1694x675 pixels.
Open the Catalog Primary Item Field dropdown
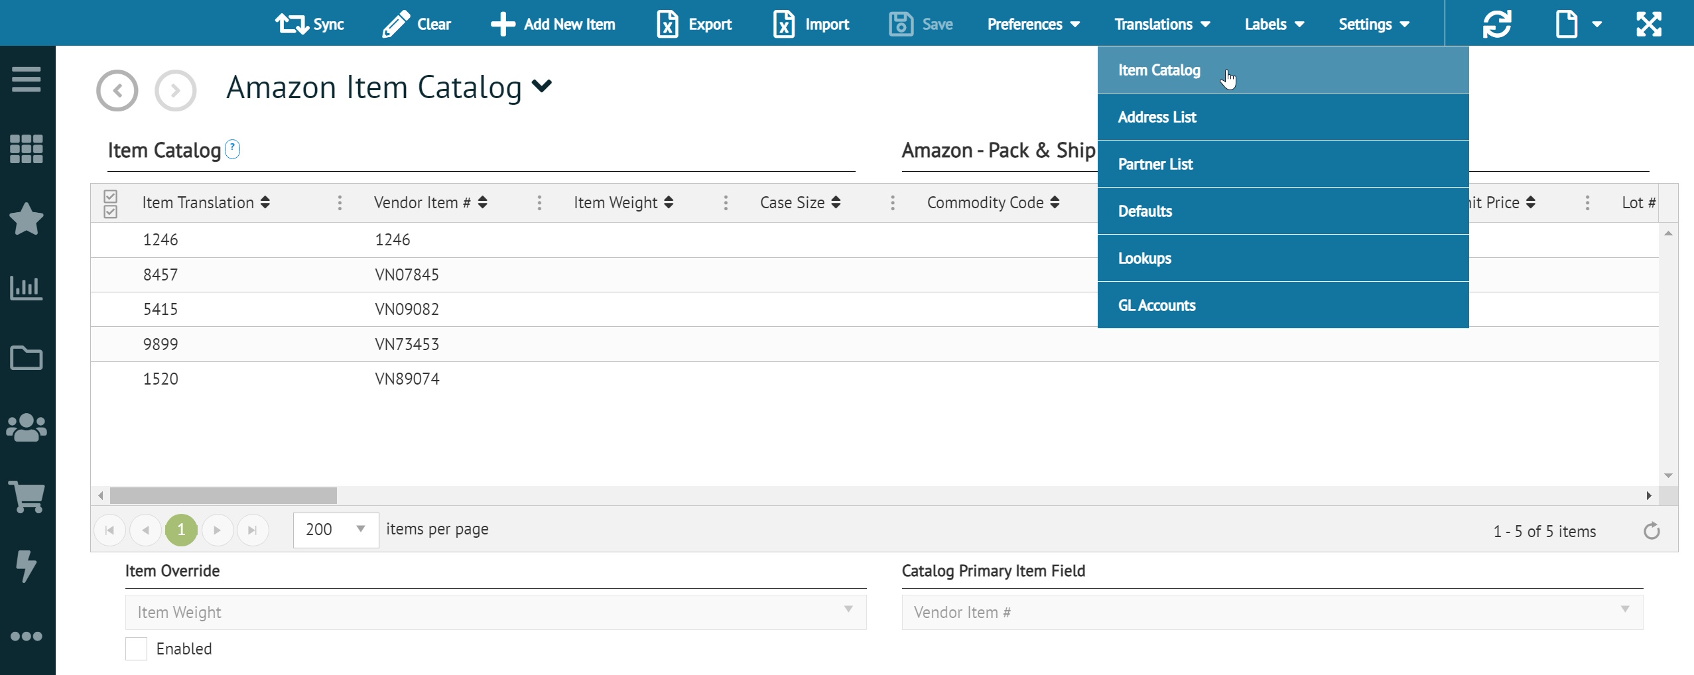[1271, 612]
